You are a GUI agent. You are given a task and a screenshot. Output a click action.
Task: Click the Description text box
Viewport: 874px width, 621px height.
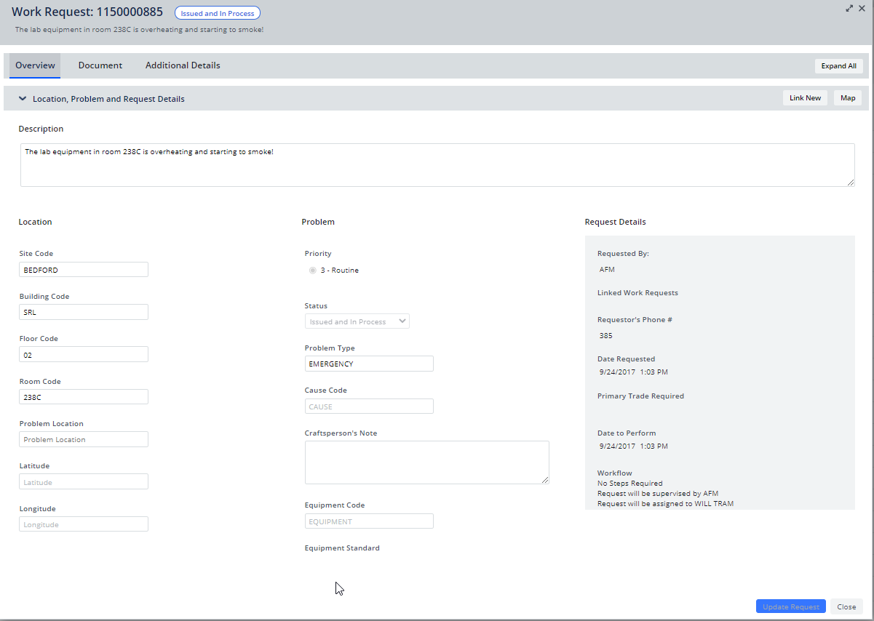[x=437, y=164]
